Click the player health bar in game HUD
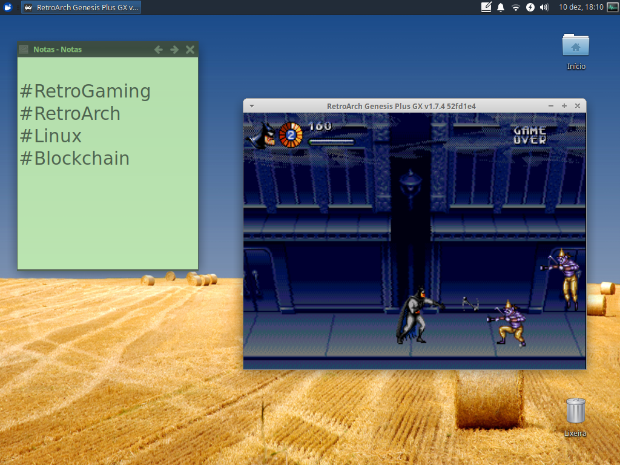 [x=331, y=142]
